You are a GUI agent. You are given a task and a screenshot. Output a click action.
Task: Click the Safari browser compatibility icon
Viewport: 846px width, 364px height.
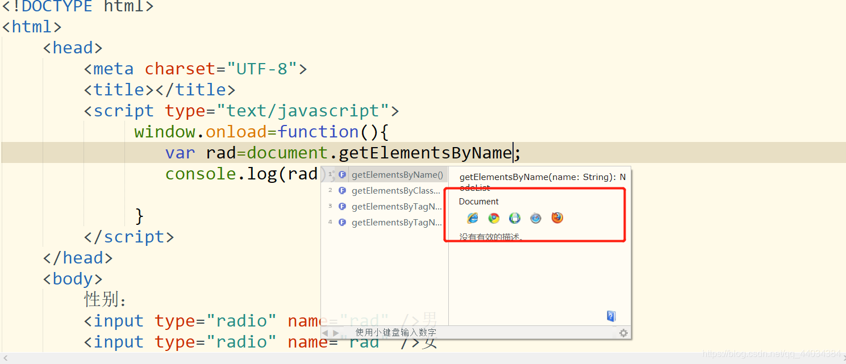pos(536,218)
